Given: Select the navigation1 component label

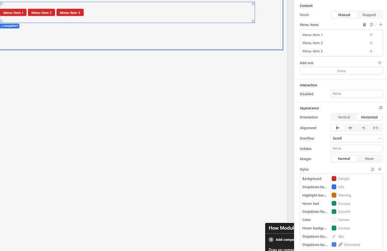Looking at the screenshot, I should coord(10,26).
